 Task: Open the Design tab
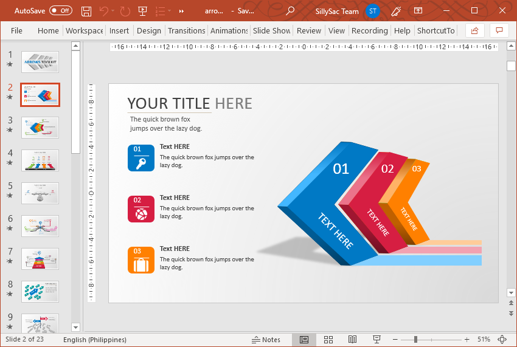[148, 30]
